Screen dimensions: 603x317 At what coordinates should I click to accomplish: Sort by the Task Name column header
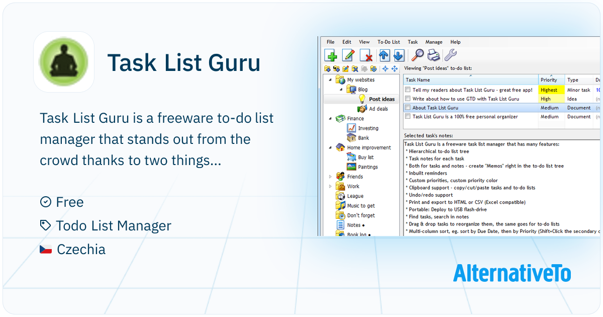471,80
